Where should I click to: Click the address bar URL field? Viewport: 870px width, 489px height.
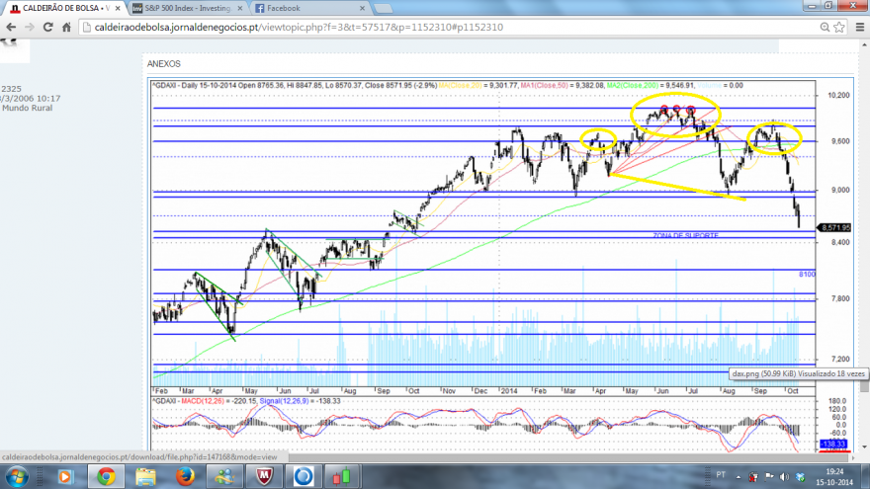450,28
